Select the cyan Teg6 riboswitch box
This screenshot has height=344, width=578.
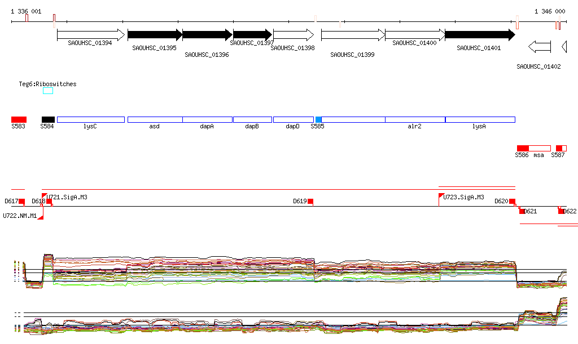pos(48,91)
